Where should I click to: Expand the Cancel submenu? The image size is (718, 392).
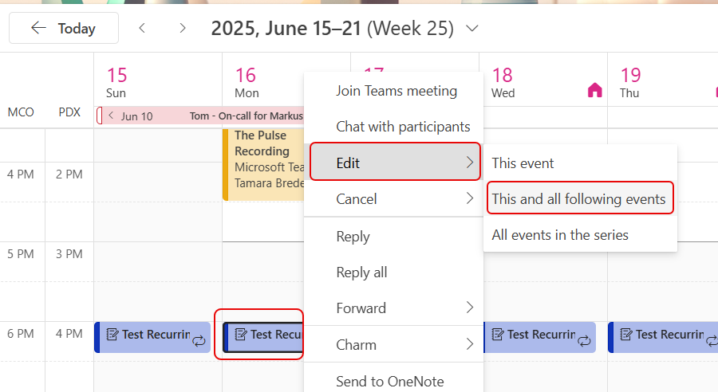click(x=395, y=199)
